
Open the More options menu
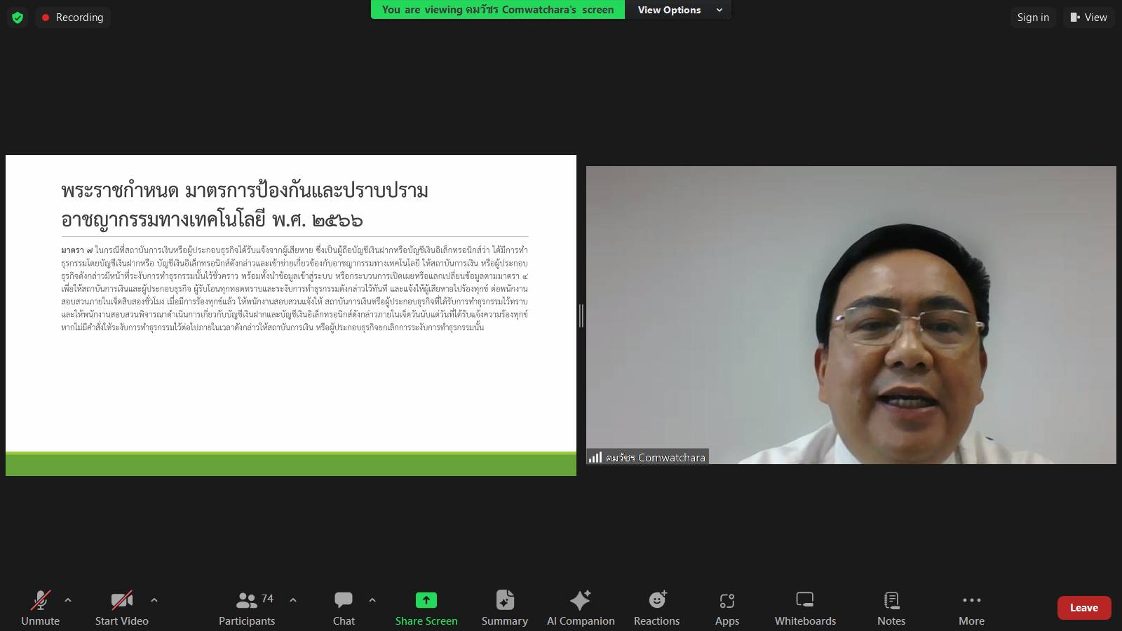pyautogui.click(x=971, y=609)
